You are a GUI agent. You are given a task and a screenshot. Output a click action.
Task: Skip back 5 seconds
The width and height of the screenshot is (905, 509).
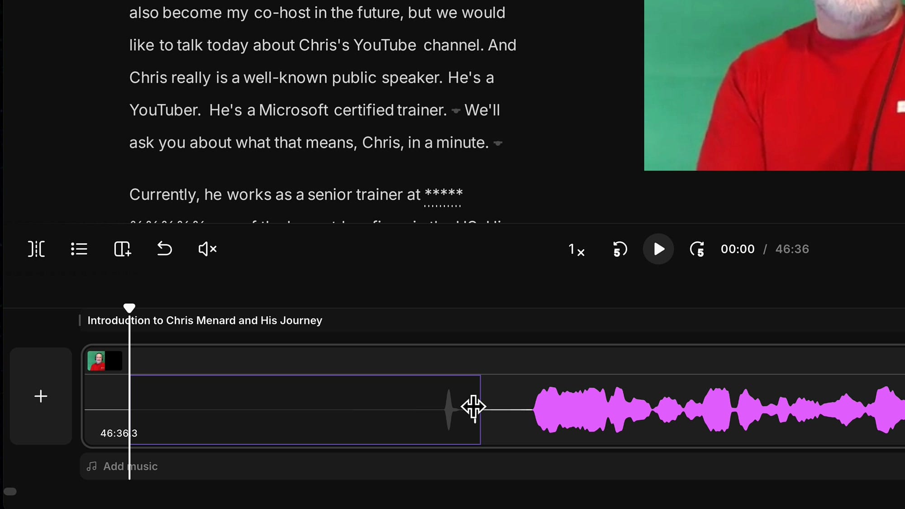[619, 249]
